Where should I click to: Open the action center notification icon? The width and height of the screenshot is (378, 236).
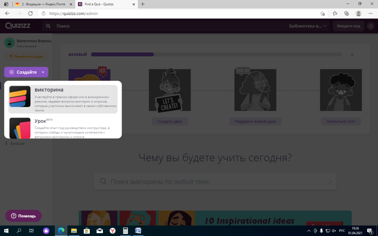(x=370, y=231)
